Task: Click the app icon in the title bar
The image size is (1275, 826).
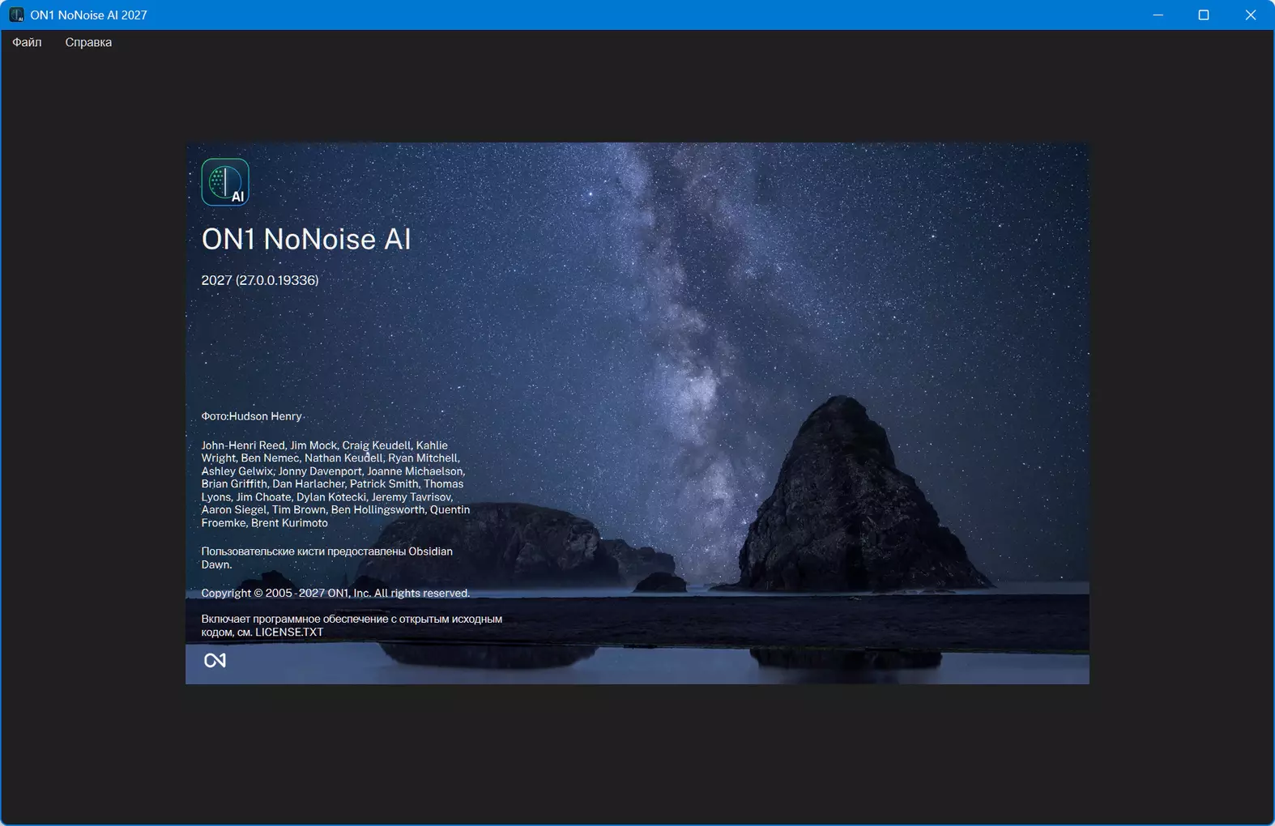Action: click(16, 15)
